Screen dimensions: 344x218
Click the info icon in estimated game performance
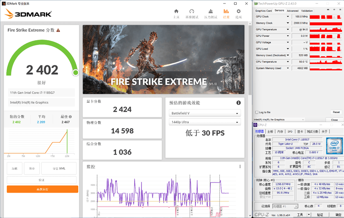(x=239, y=103)
